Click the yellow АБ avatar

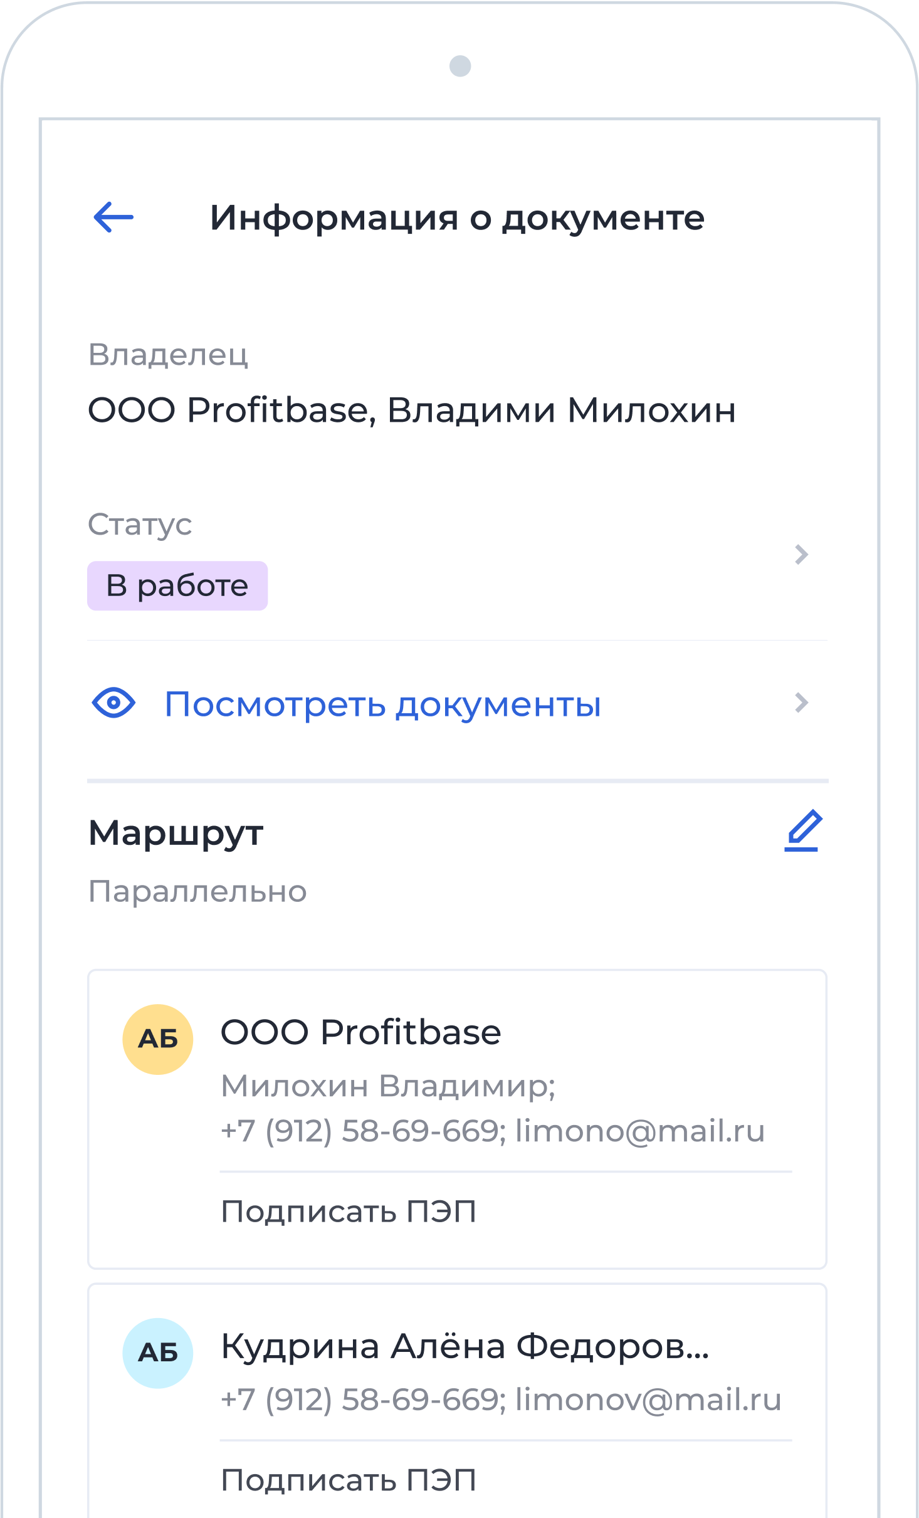coord(157,1039)
